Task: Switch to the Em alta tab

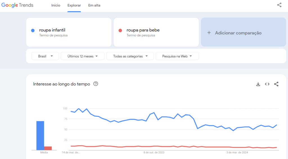Action: click(94, 5)
